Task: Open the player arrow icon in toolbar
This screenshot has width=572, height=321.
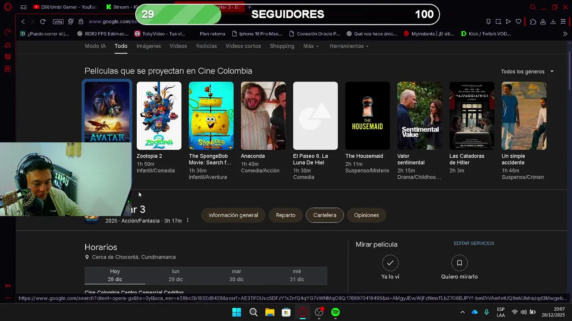Action: [x=508, y=21]
